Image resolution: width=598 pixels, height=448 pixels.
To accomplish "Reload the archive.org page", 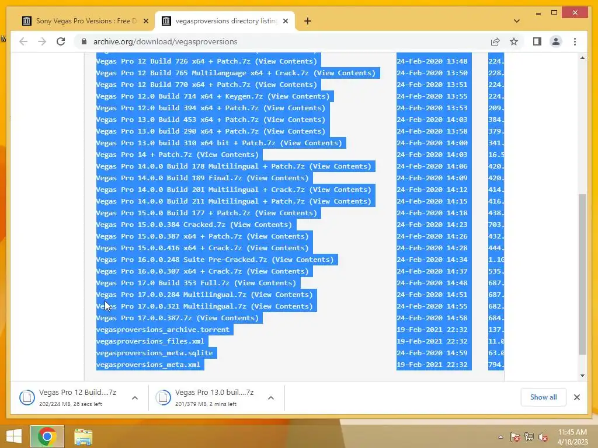I will click(61, 41).
